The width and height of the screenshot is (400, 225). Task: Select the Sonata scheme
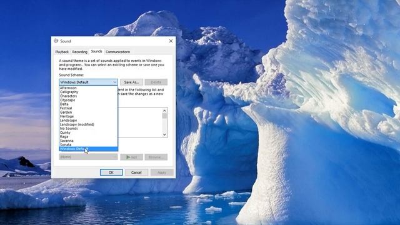point(88,144)
